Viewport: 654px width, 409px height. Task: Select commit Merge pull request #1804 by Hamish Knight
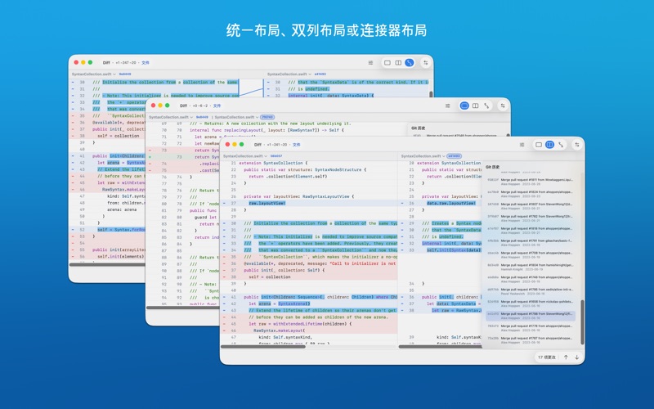pyautogui.click(x=531, y=267)
